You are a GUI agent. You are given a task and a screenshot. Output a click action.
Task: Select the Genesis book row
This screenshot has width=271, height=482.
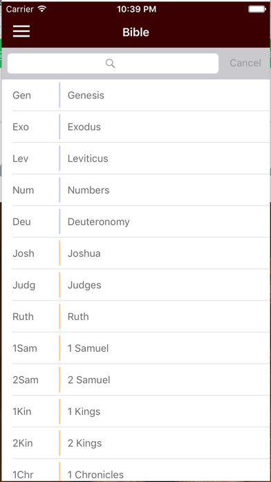pos(136,95)
